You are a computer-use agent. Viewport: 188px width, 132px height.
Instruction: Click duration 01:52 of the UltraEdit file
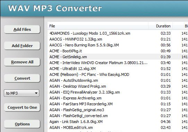pos(165,69)
